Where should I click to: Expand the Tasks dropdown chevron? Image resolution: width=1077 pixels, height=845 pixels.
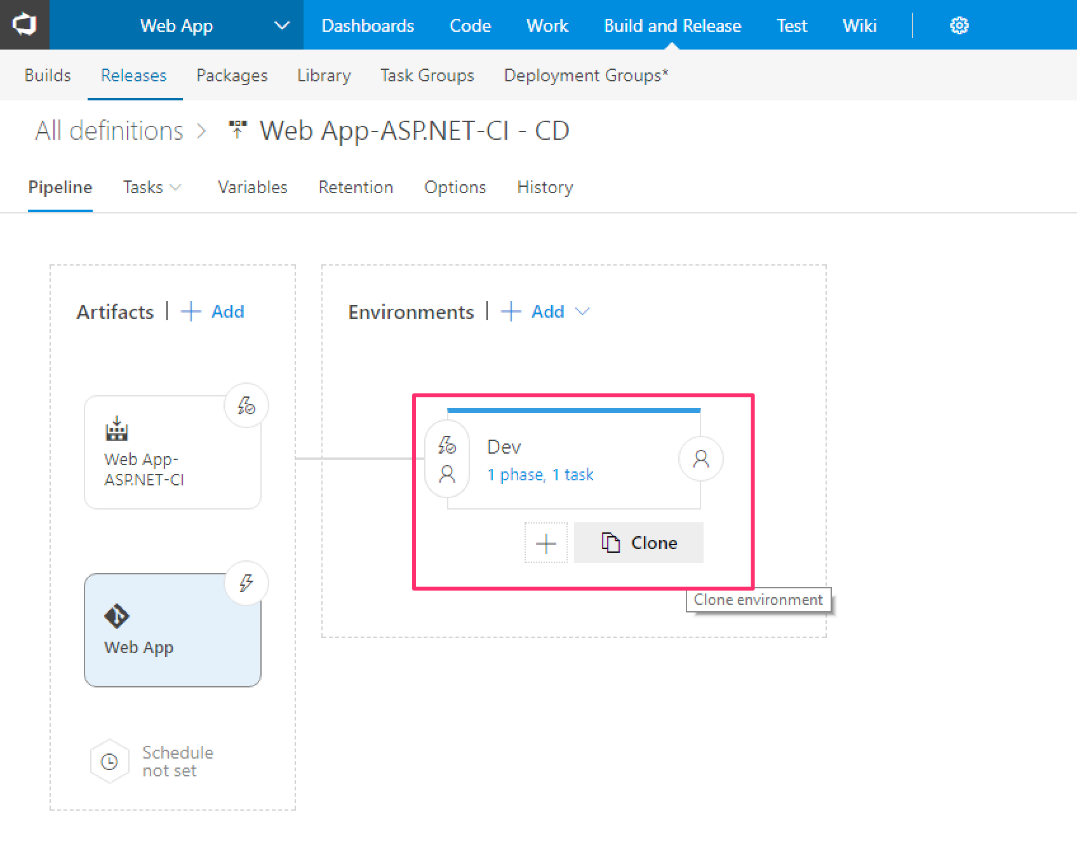(176, 187)
